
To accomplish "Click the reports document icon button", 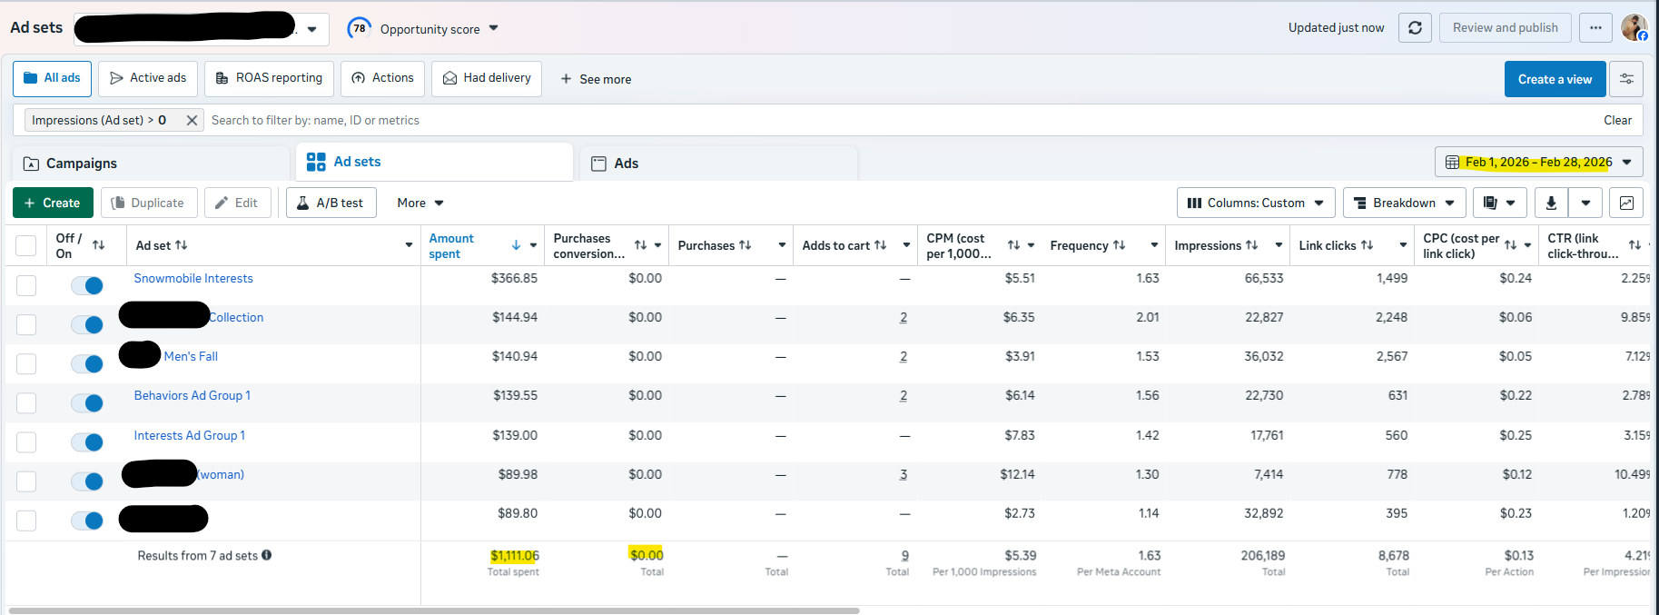I will coord(1499,203).
